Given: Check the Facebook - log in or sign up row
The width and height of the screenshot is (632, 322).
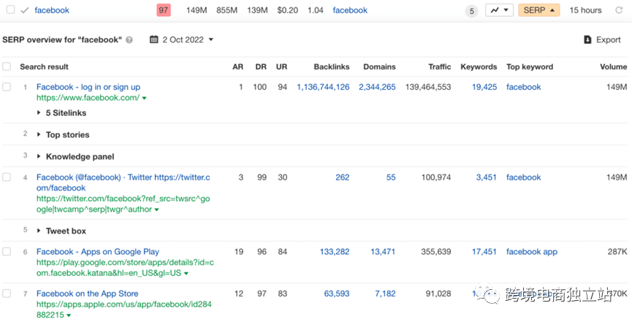Looking at the screenshot, I should coord(7,87).
